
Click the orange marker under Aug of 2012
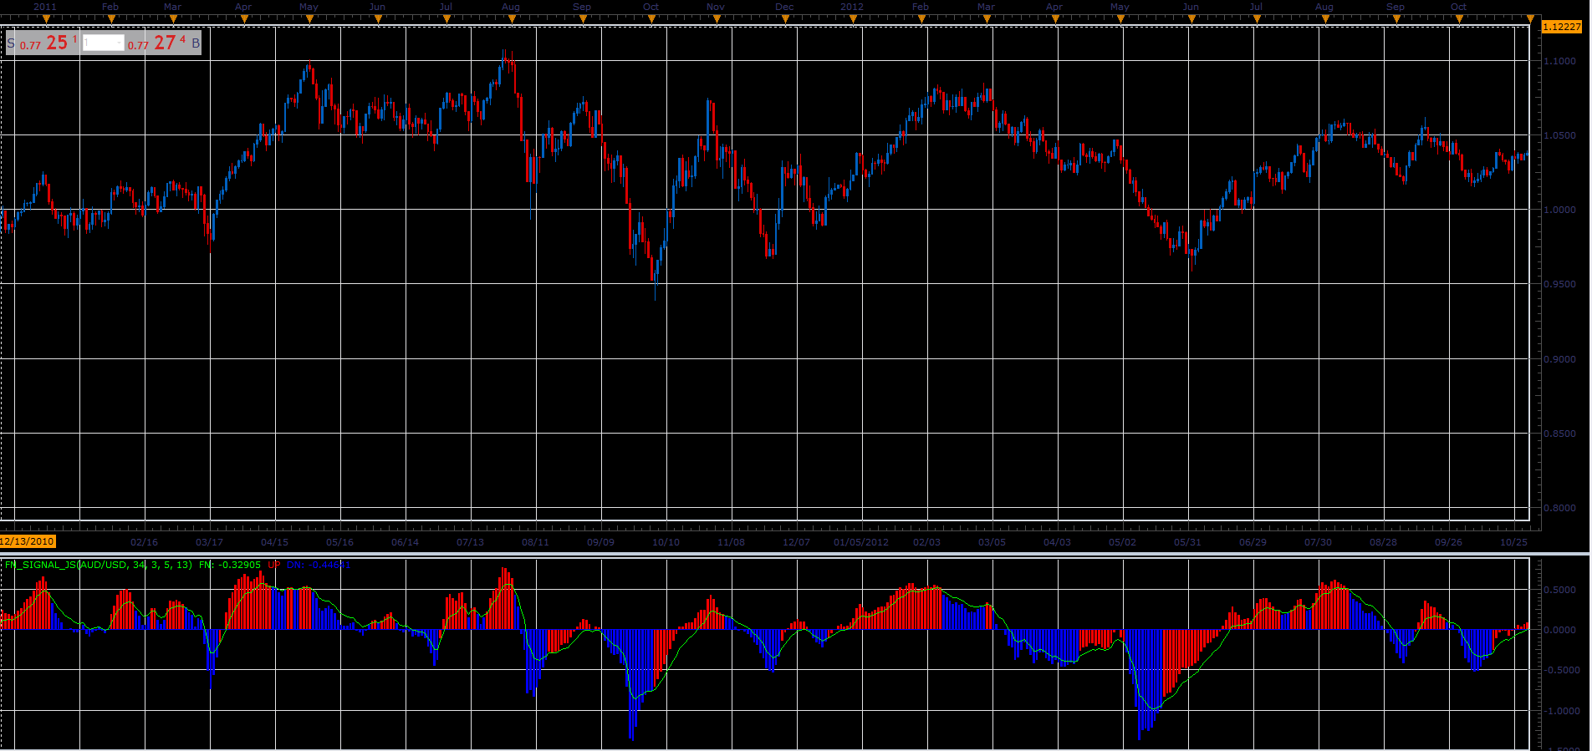[x=1324, y=18]
